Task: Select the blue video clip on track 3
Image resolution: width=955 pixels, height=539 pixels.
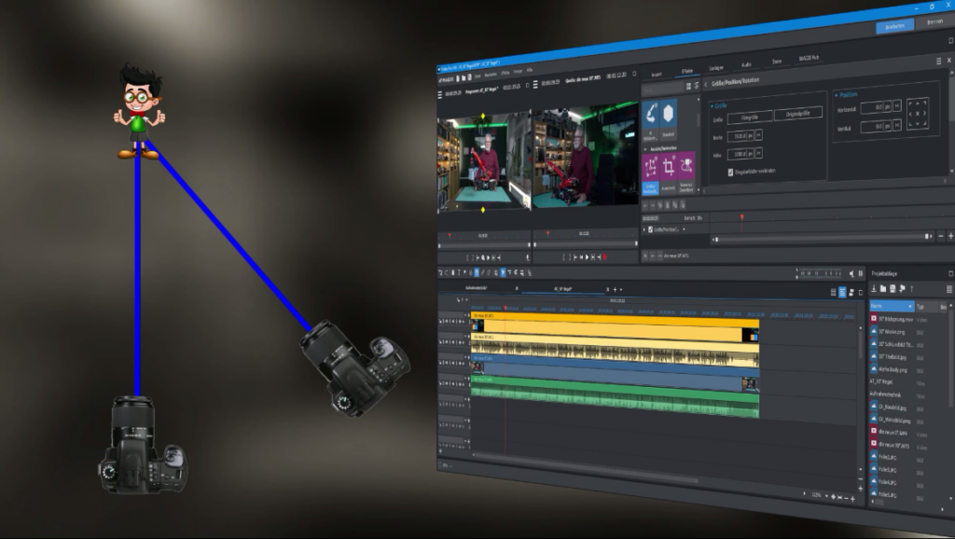Action: pyautogui.click(x=616, y=371)
